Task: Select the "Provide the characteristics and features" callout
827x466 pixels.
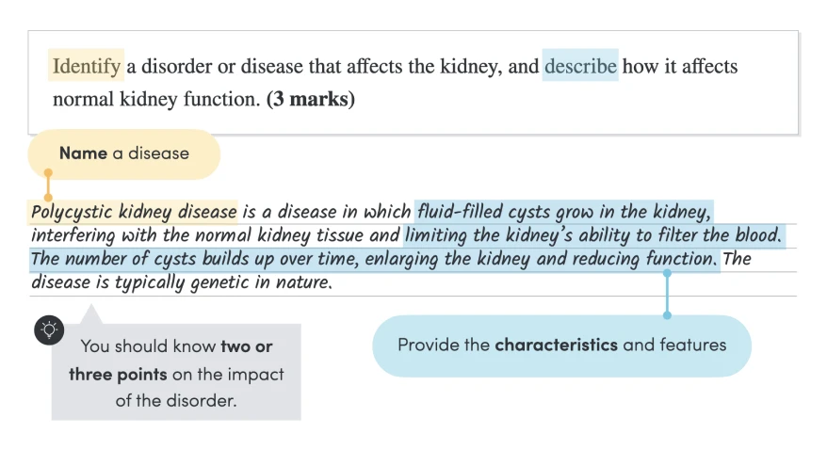Action: pyautogui.click(x=561, y=345)
